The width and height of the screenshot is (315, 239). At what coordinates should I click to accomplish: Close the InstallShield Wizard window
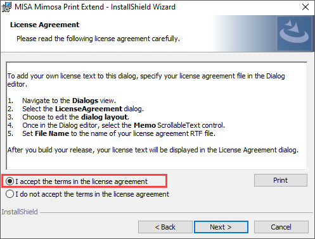305,7
